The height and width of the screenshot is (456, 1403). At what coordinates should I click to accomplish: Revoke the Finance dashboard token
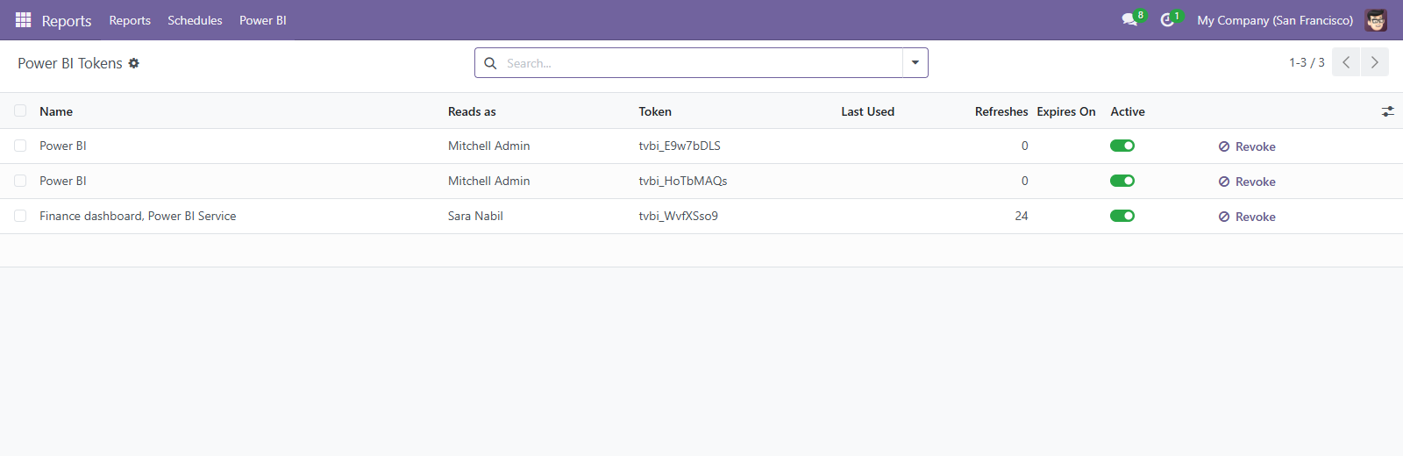coord(1247,217)
